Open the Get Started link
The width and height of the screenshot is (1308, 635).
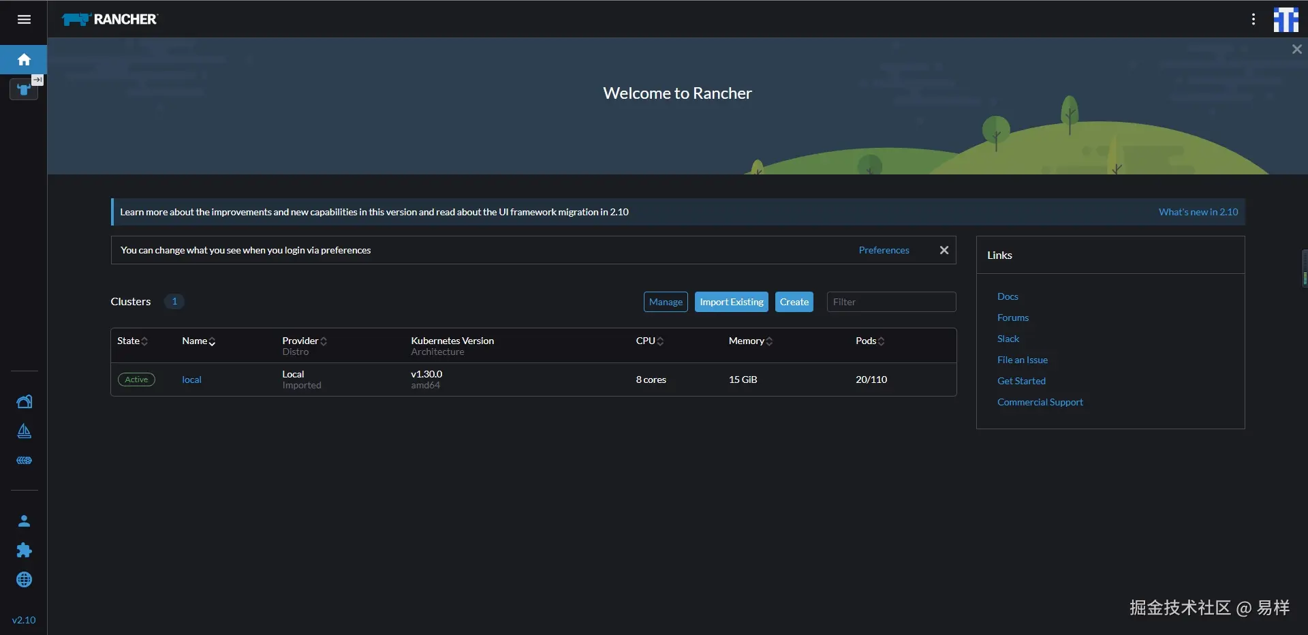point(1021,381)
